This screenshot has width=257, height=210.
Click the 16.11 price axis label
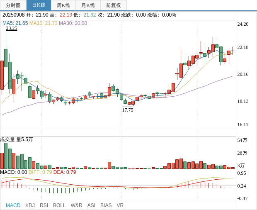(243, 125)
